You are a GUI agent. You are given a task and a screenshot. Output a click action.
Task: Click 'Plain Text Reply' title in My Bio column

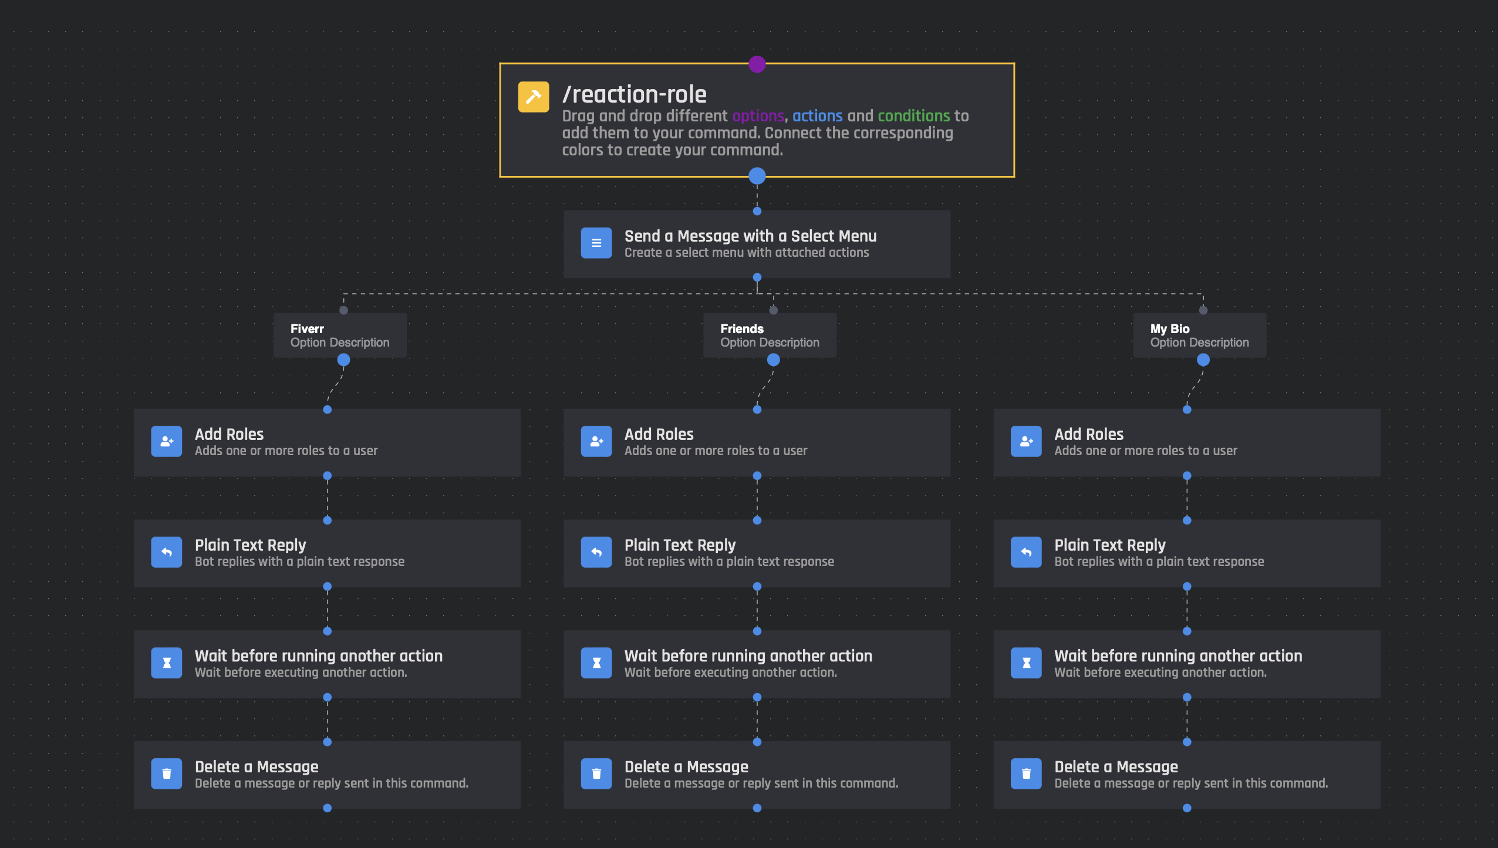pos(1109,545)
